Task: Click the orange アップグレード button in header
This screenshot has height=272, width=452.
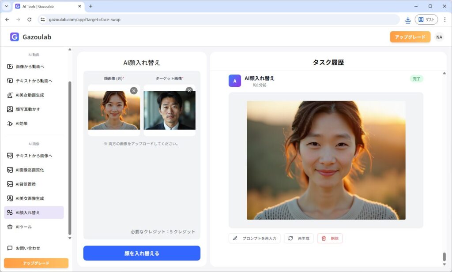Action: tap(410, 37)
